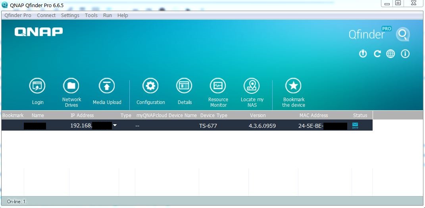Open Network Drives

click(71, 86)
